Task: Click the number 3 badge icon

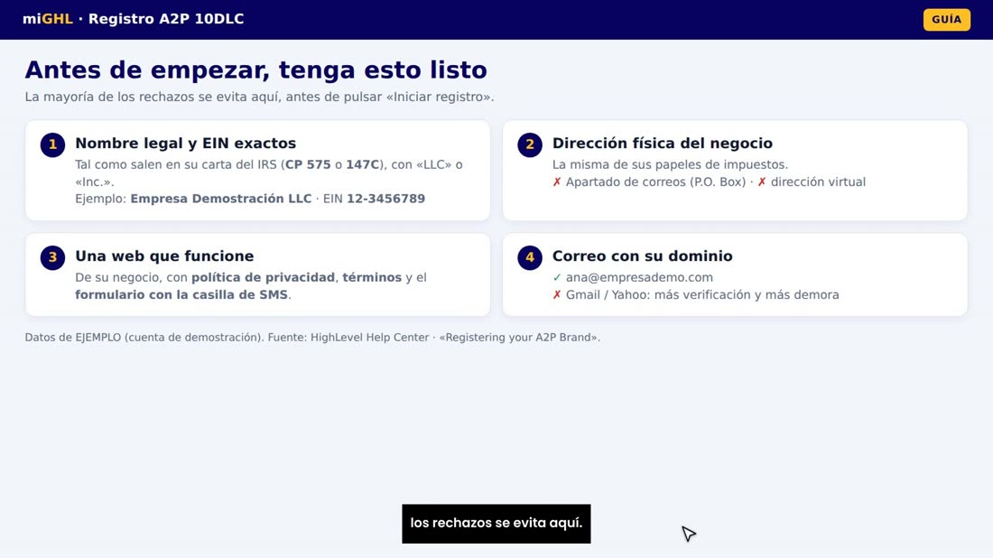Action: click(52, 257)
